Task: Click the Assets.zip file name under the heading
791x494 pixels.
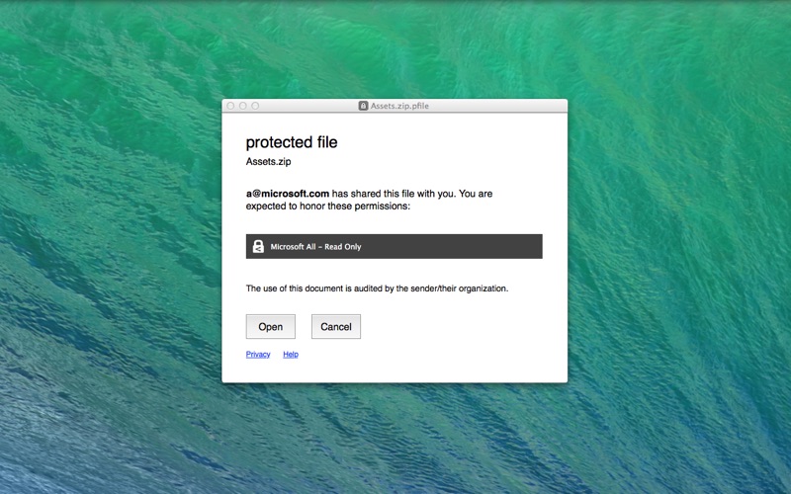Action: (268, 162)
